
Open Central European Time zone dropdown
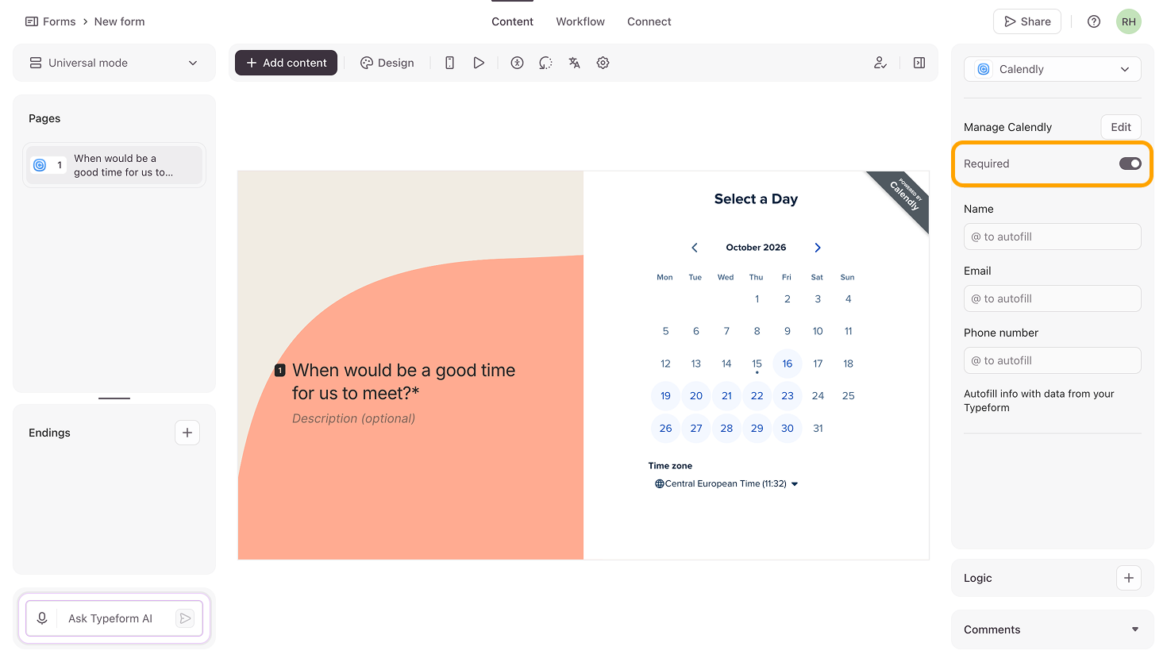(x=726, y=483)
